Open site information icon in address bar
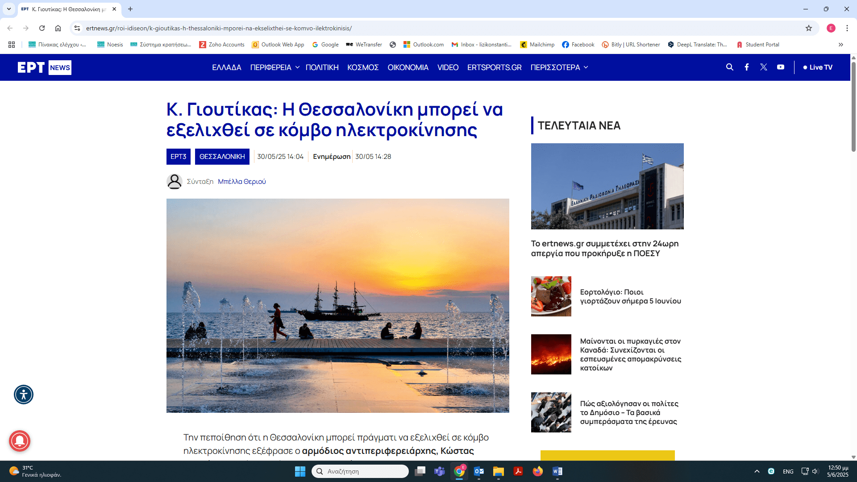The image size is (857, 482). 77,28
